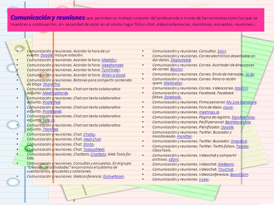Open the meetings.io link

tap(209, 112)
